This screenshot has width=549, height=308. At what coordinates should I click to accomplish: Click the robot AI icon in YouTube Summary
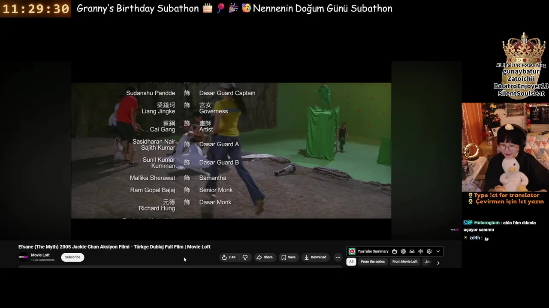(x=394, y=251)
